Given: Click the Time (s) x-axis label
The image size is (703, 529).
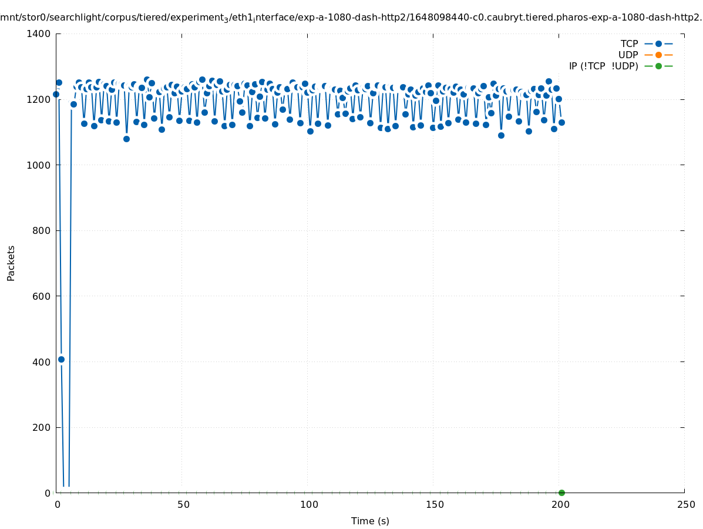Looking at the screenshot, I should (x=370, y=521).
